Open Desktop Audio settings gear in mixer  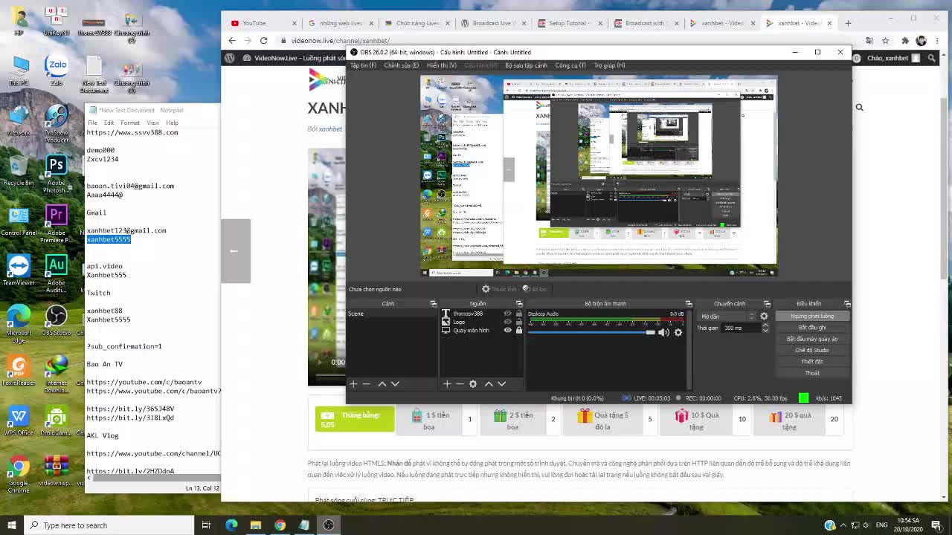pyautogui.click(x=678, y=332)
